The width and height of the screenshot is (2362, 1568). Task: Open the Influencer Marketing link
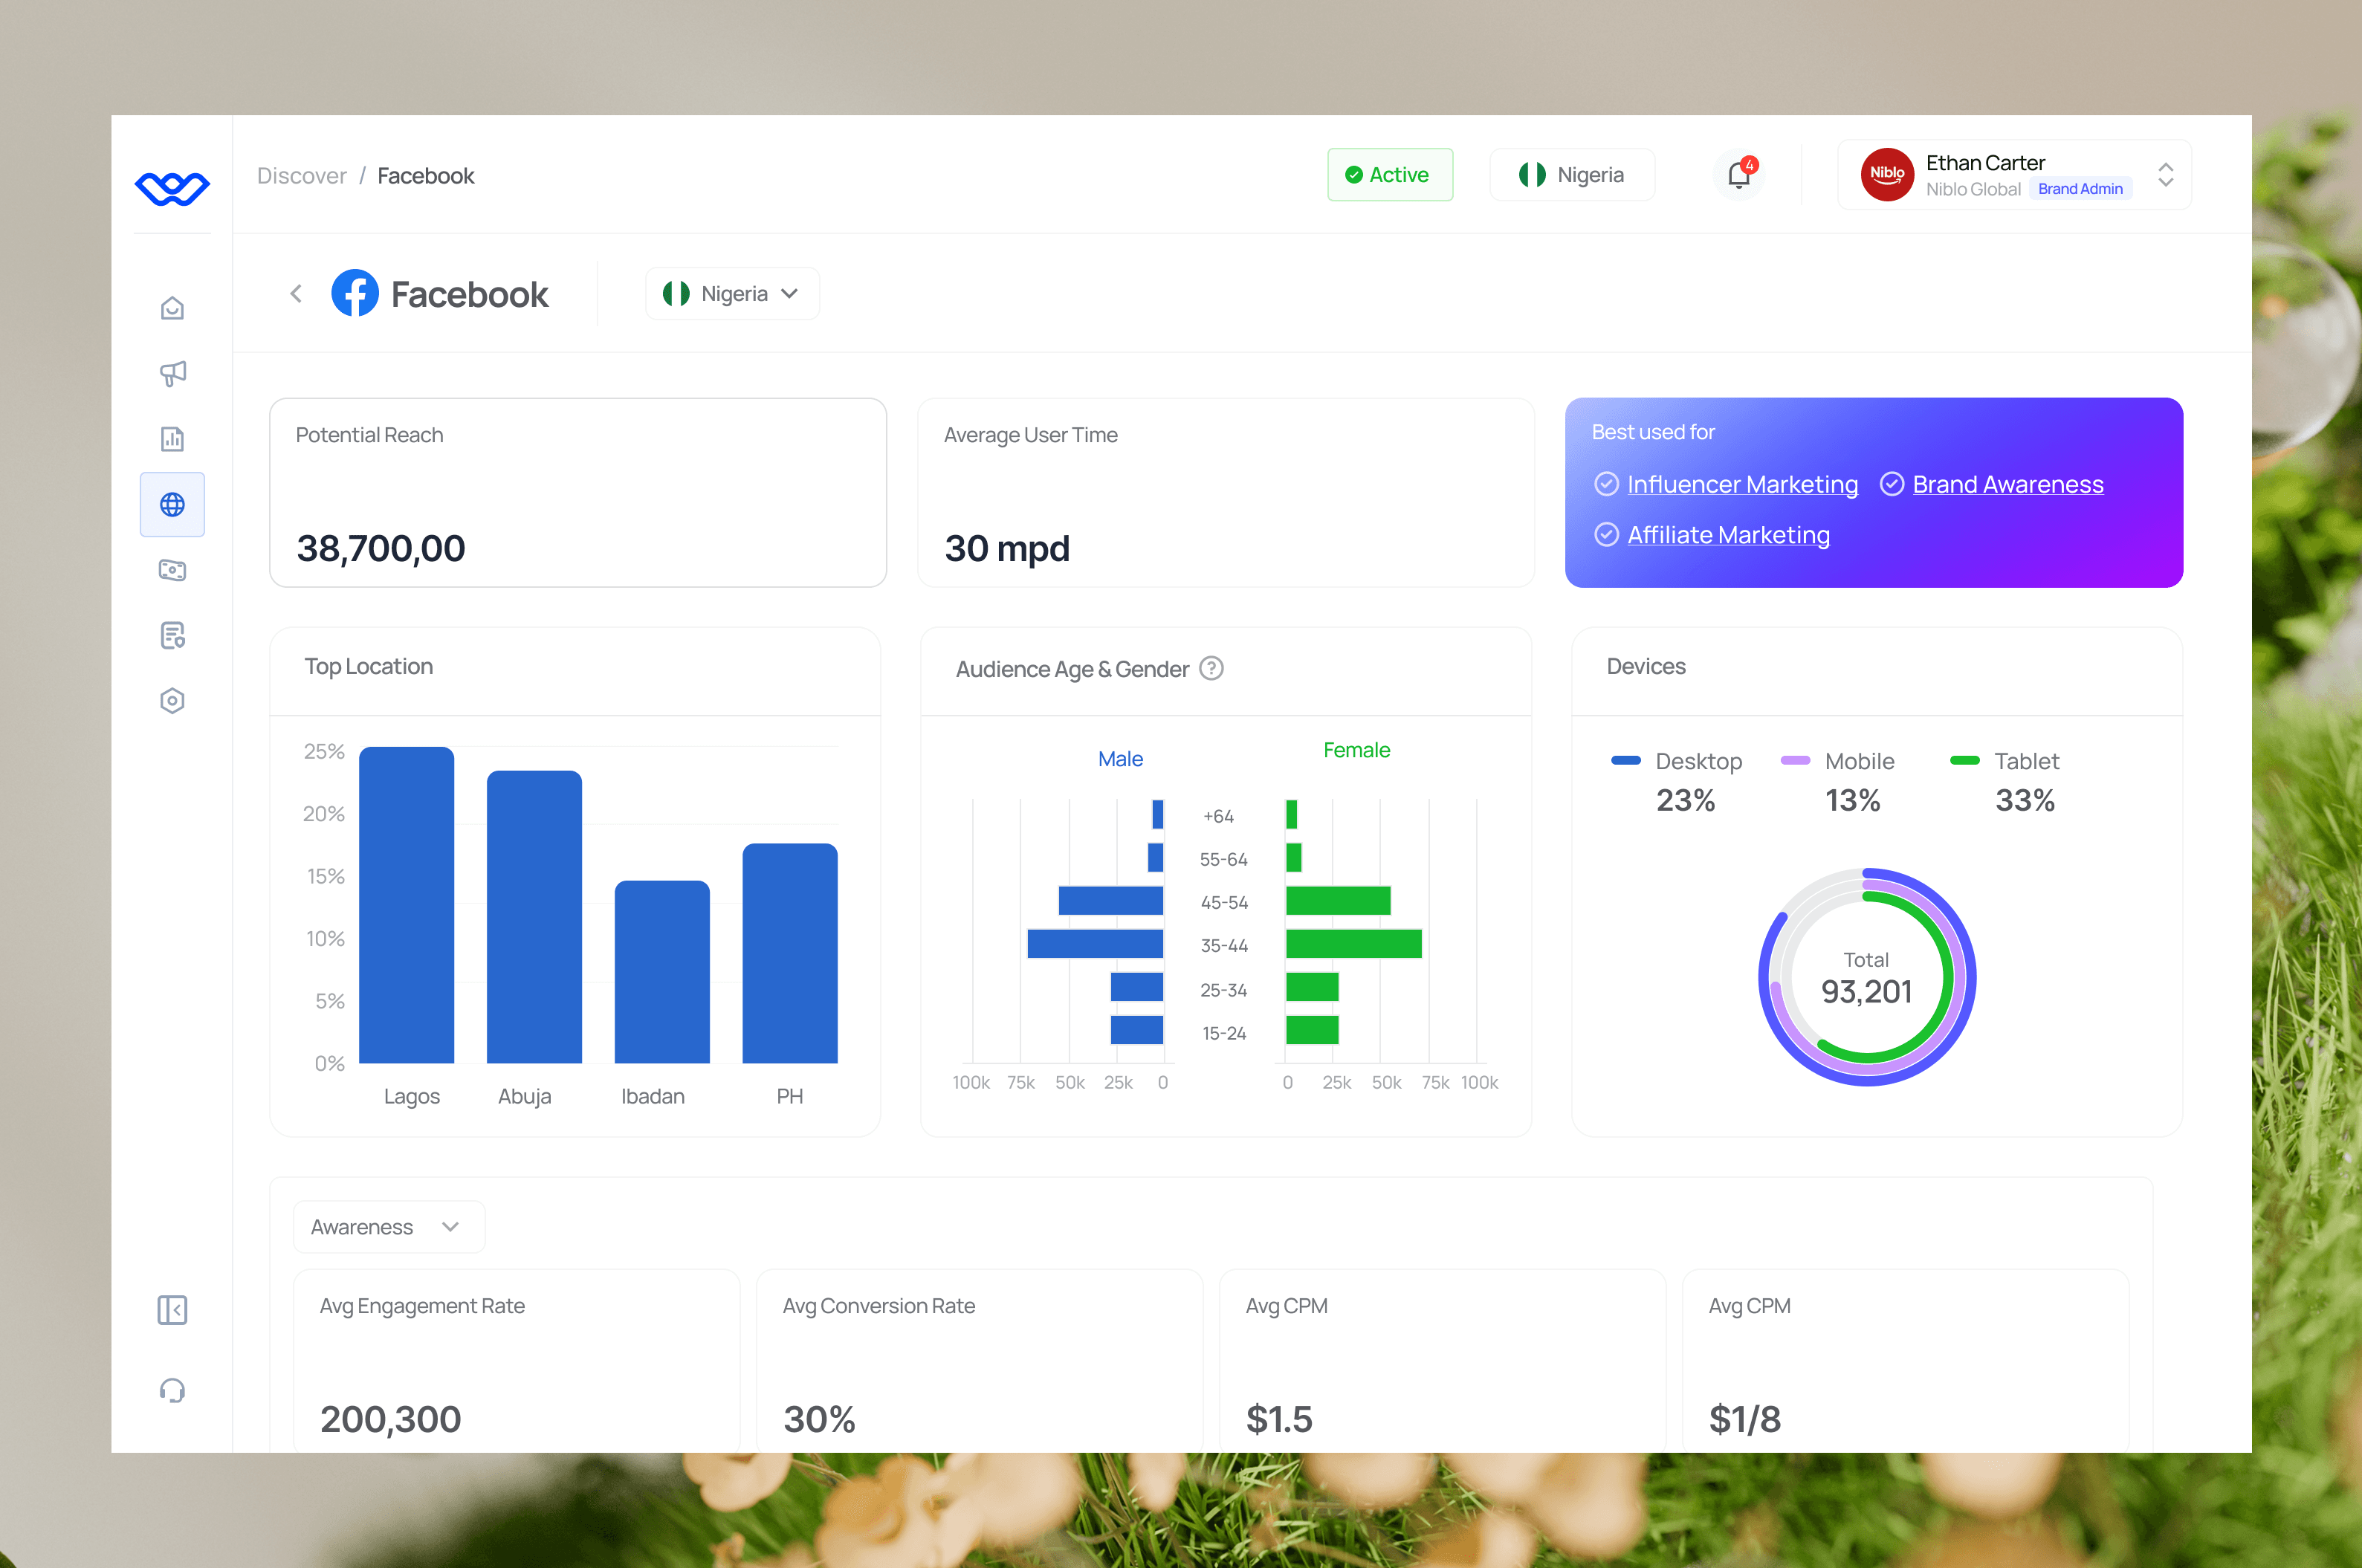[x=1742, y=485]
